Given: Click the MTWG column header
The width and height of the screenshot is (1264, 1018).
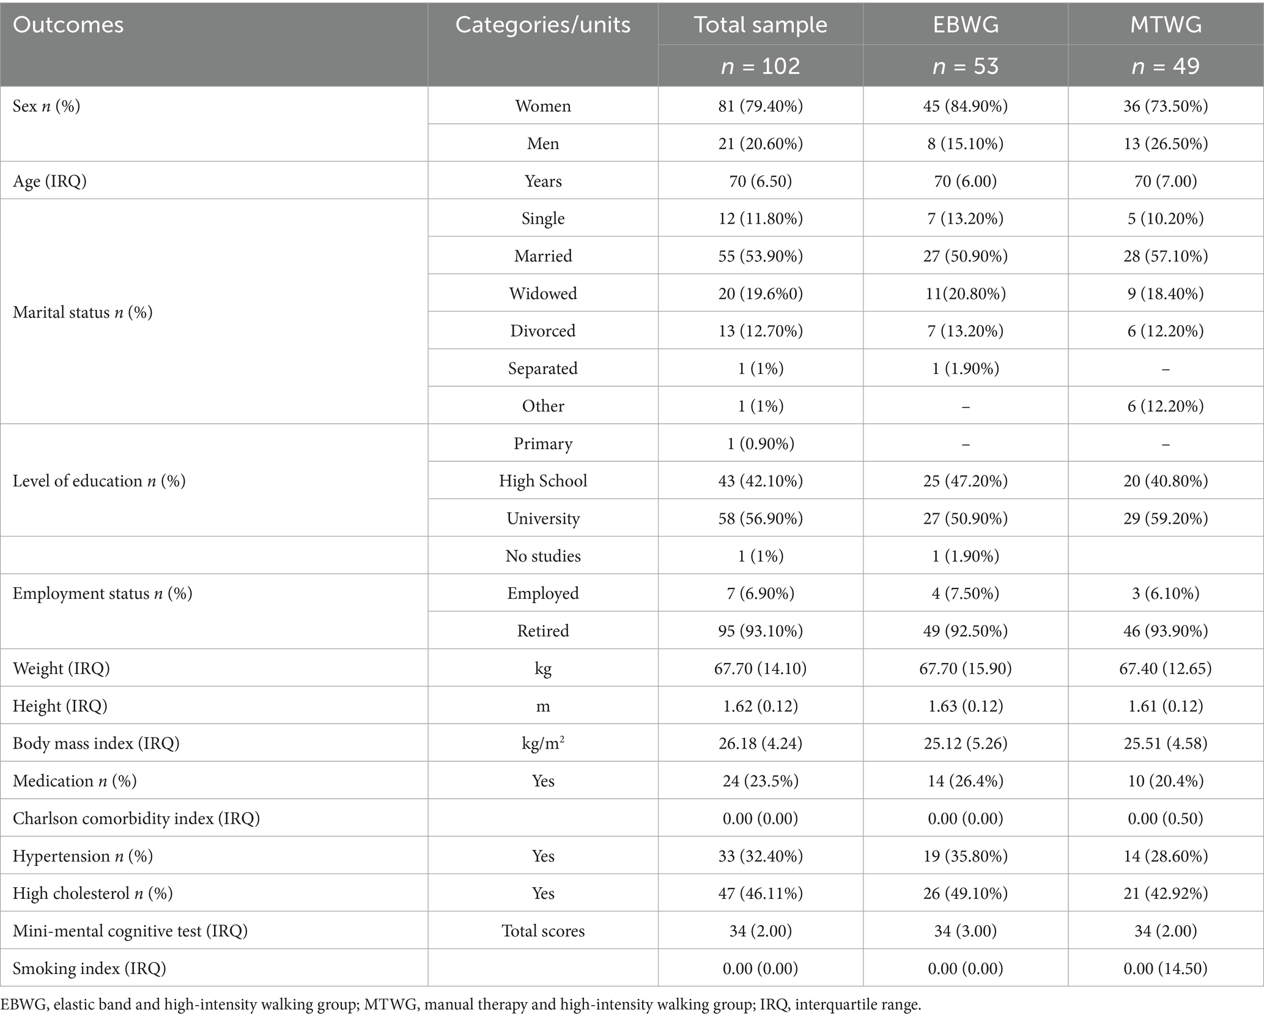Looking at the screenshot, I should coord(1166,25).
